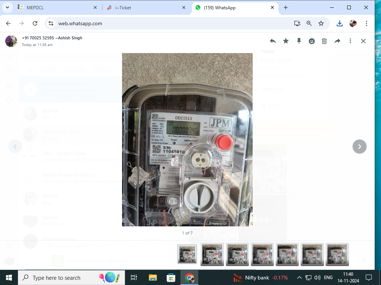Viewport: 381px width, 285px height.
Task: Open Chrome downloads
Action: pos(340,23)
